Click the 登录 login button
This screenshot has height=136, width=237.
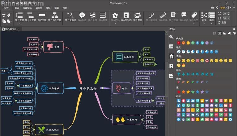(222, 8)
